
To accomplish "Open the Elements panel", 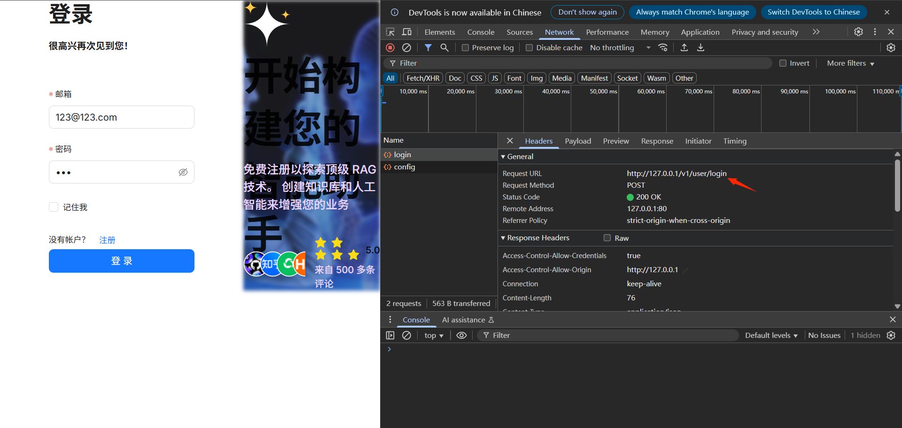I will pos(439,32).
